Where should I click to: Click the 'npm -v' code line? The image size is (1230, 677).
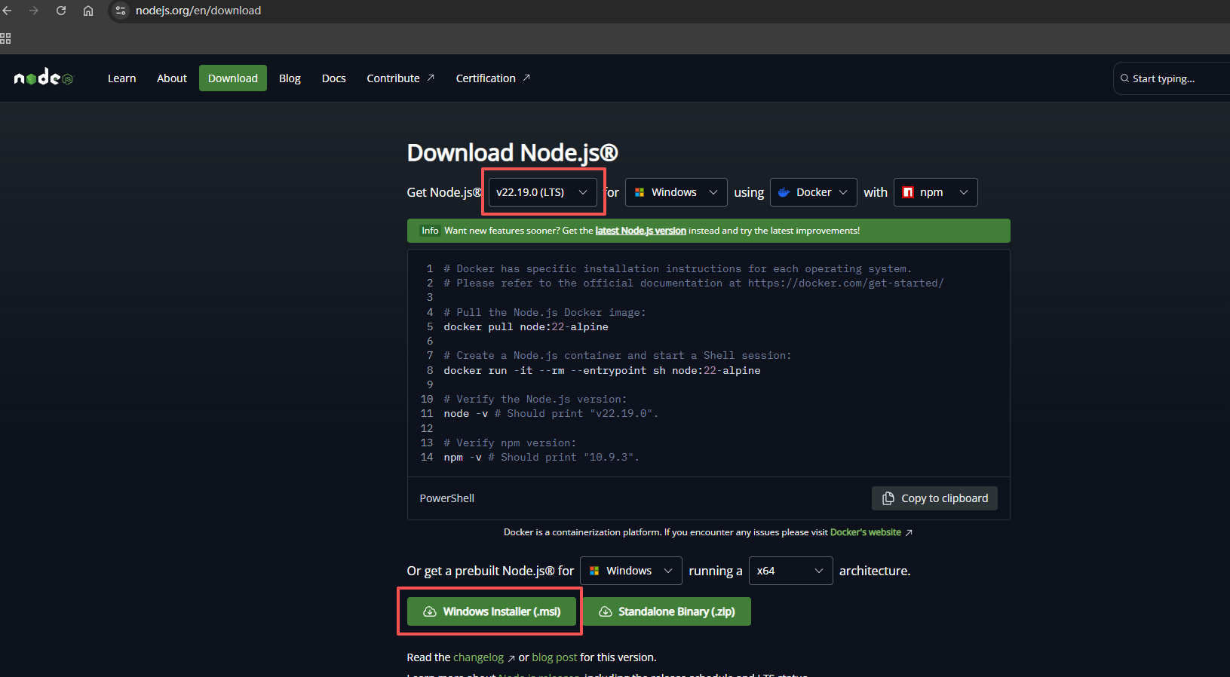(x=541, y=458)
